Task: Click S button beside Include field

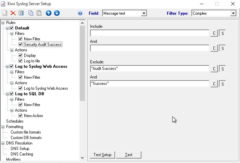Action: (x=223, y=33)
